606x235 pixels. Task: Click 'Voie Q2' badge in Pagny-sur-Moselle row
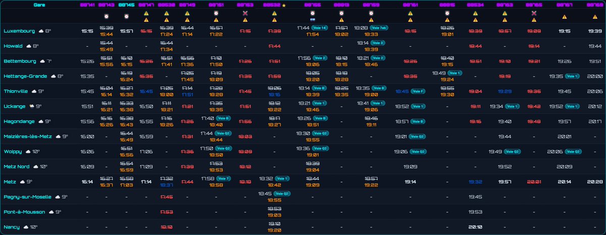point(282,194)
